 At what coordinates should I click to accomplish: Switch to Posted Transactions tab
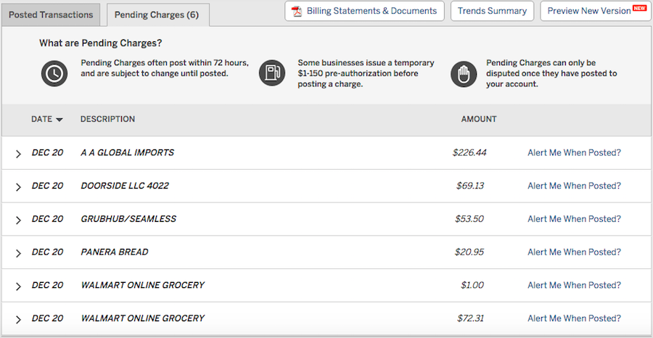51,15
